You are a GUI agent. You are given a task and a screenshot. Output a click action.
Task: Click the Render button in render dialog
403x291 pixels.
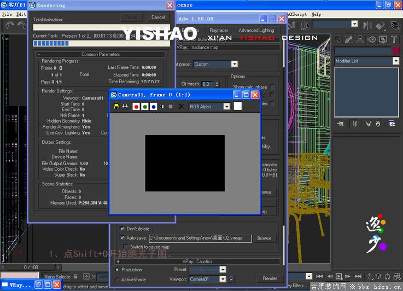pos(270,278)
